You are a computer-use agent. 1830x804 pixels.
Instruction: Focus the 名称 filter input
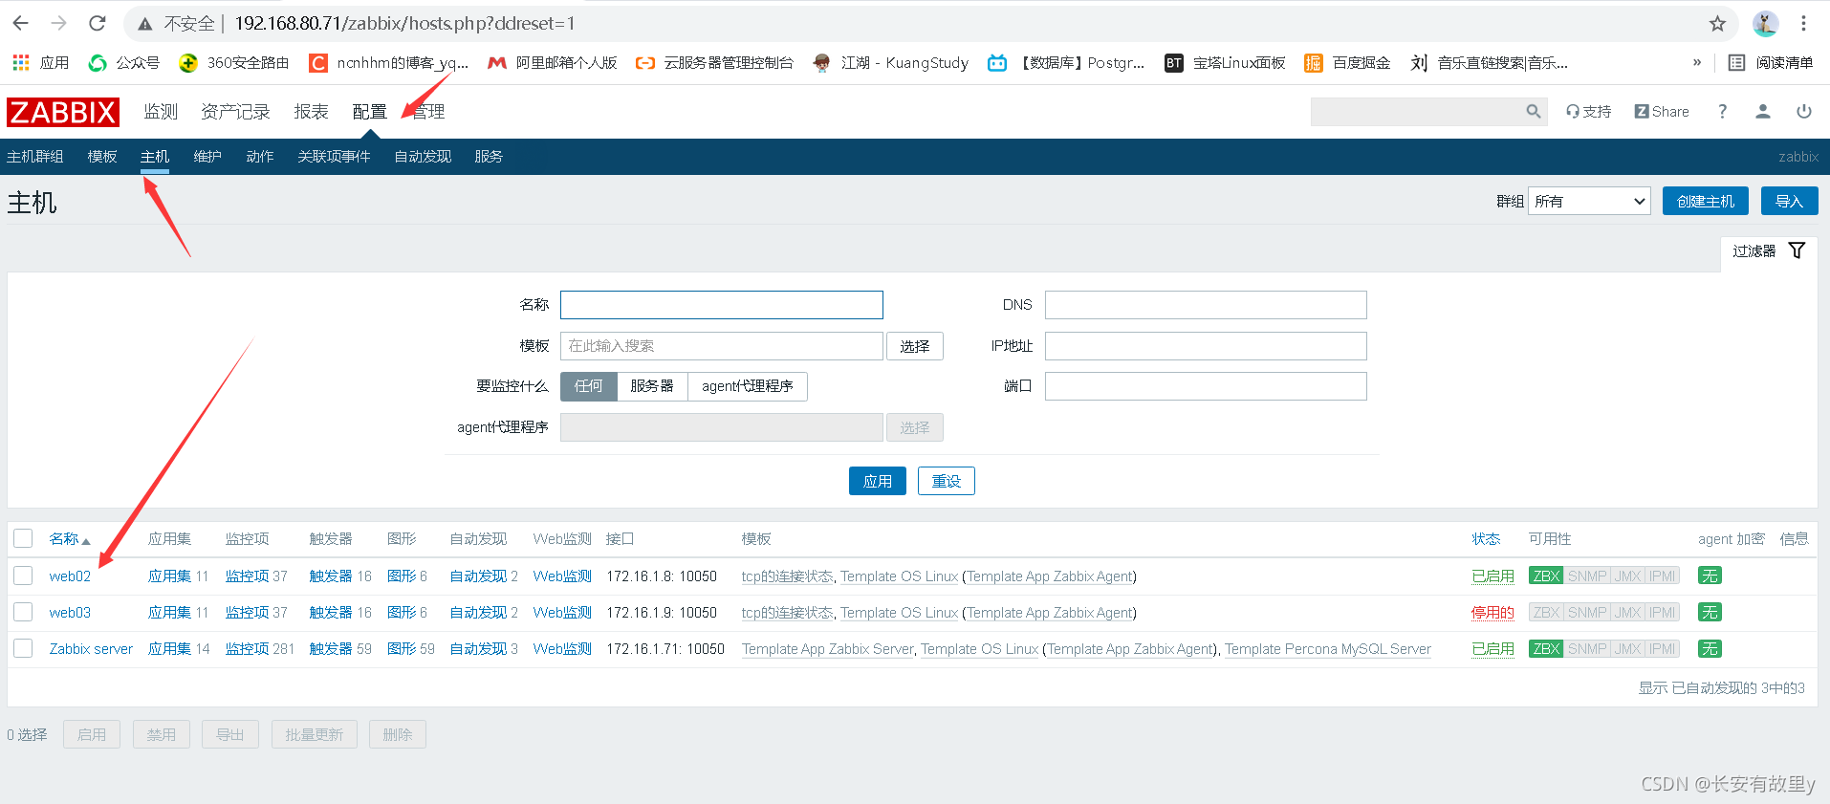point(722,305)
